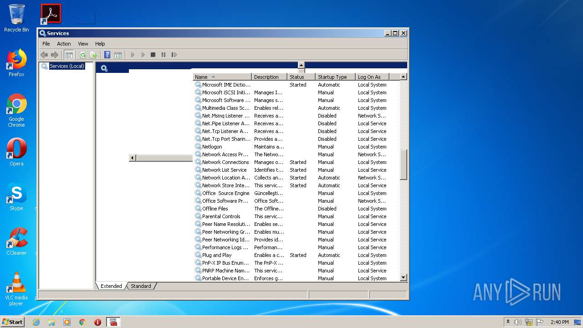Sort by Startup Type column header

point(335,77)
